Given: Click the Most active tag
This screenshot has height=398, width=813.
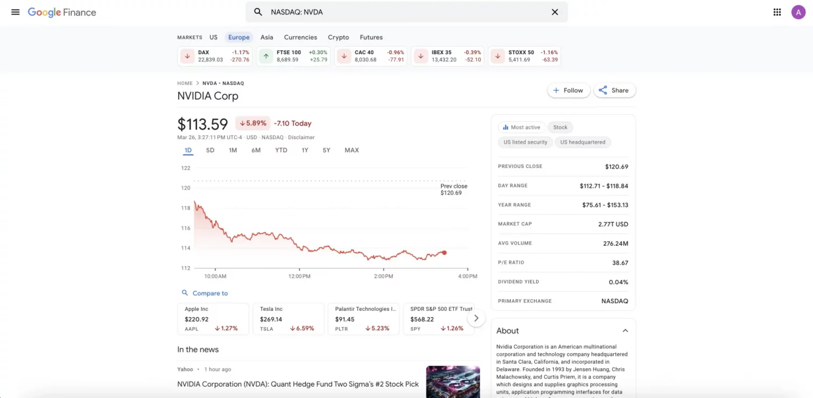Looking at the screenshot, I should [521, 127].
